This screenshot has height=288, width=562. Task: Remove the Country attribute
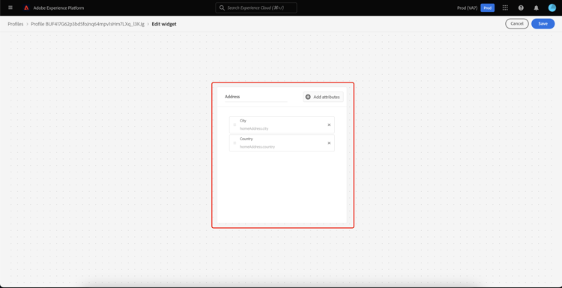(329, 142)
